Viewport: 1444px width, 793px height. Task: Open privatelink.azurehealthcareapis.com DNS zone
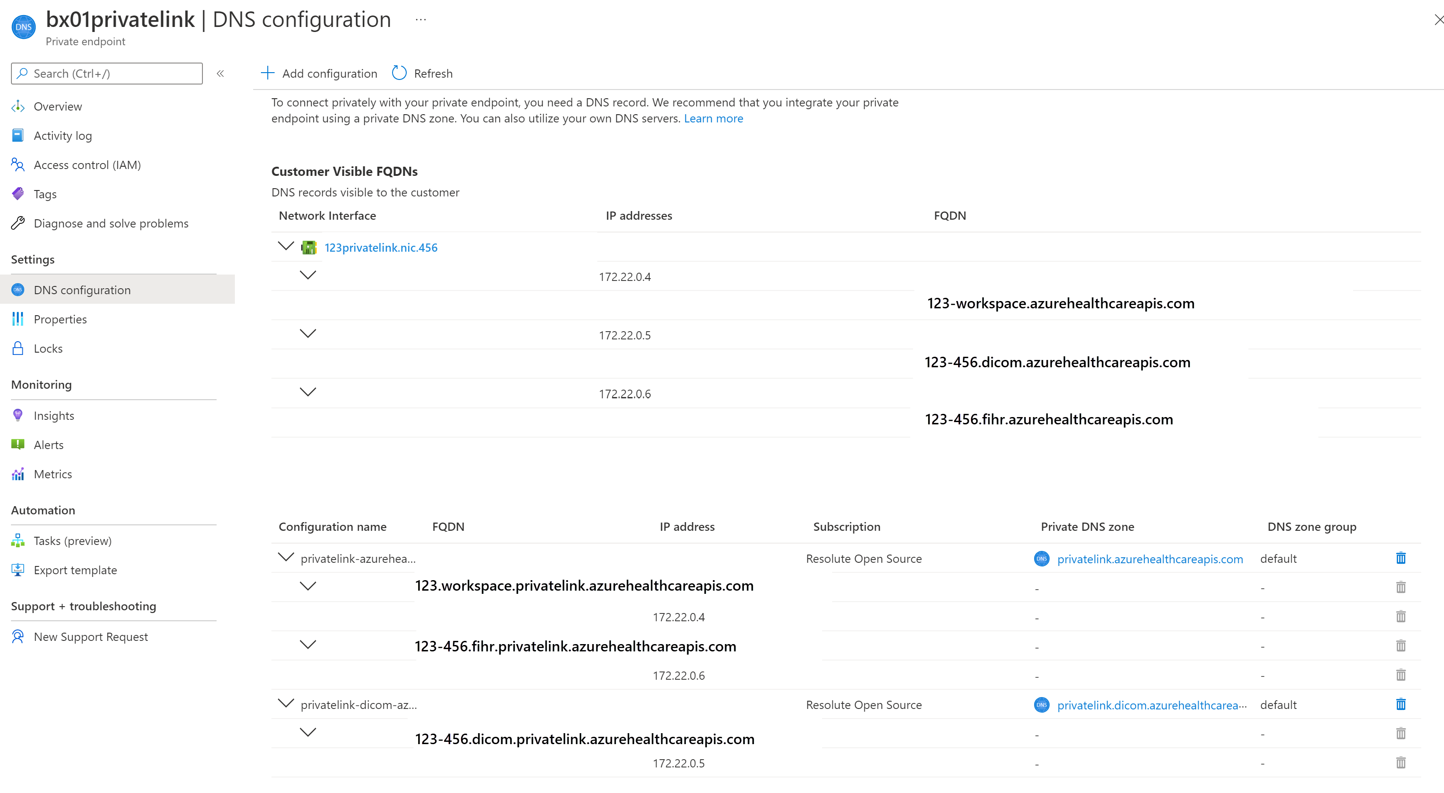point(1149,559)
